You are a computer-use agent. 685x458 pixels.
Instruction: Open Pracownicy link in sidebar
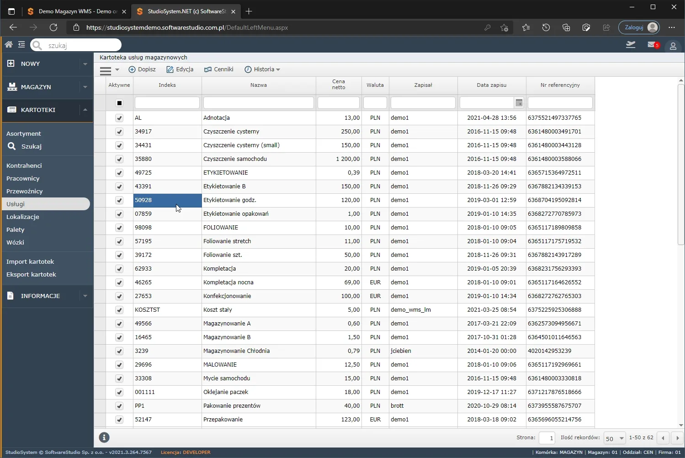(x=23, y=178)
